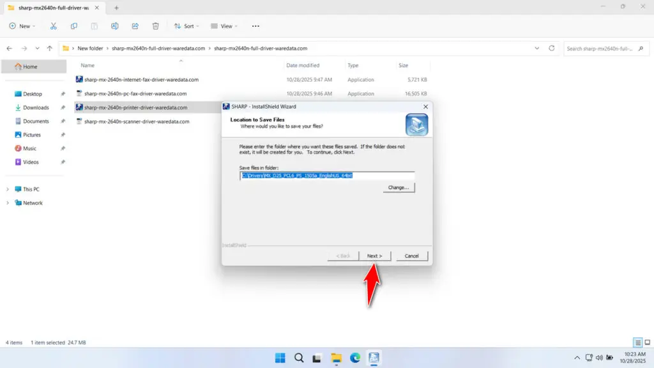The width and height of the screenshot is (654, 368).
Task: Copy the selected driver file
Action: [74, 26]
